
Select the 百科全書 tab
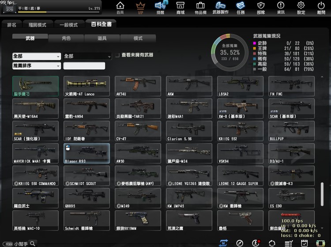pos(102,24)
